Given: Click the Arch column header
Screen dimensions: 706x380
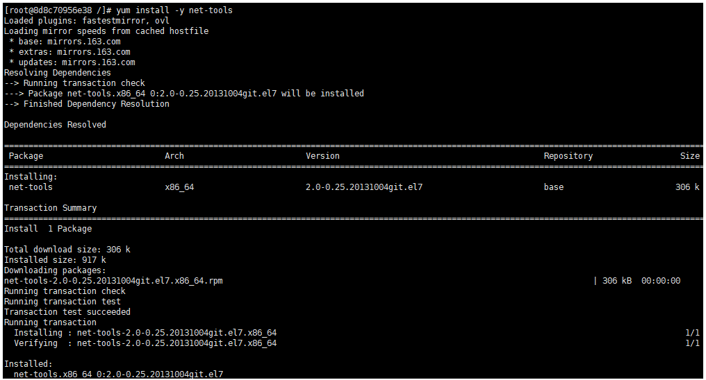Looking at the screenshot, I should pyautogui.click(x=174, y=156).
